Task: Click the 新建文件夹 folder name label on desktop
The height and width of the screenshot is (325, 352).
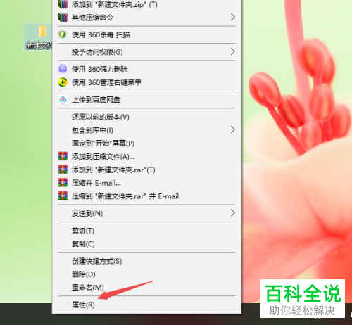Action: click(39, 45)
